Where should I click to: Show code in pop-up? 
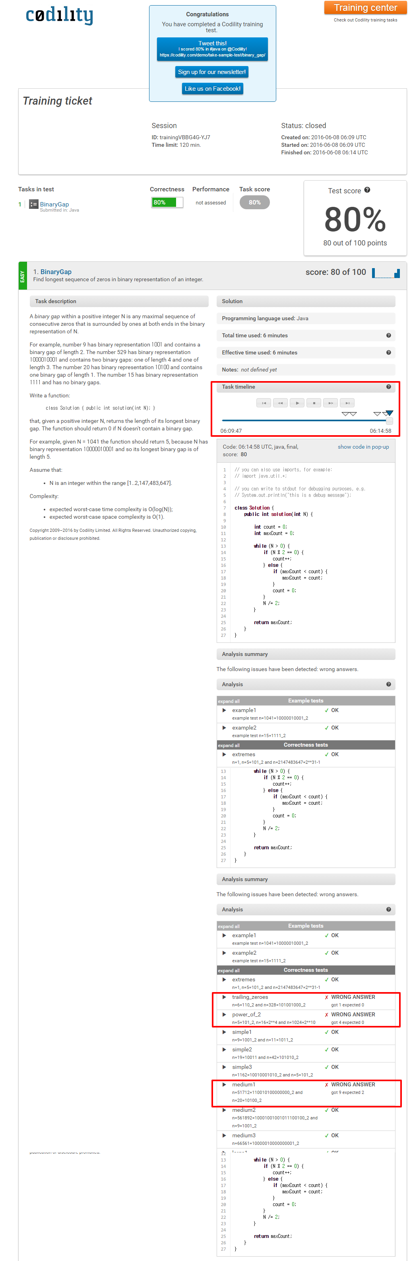[x=364, y=447]
